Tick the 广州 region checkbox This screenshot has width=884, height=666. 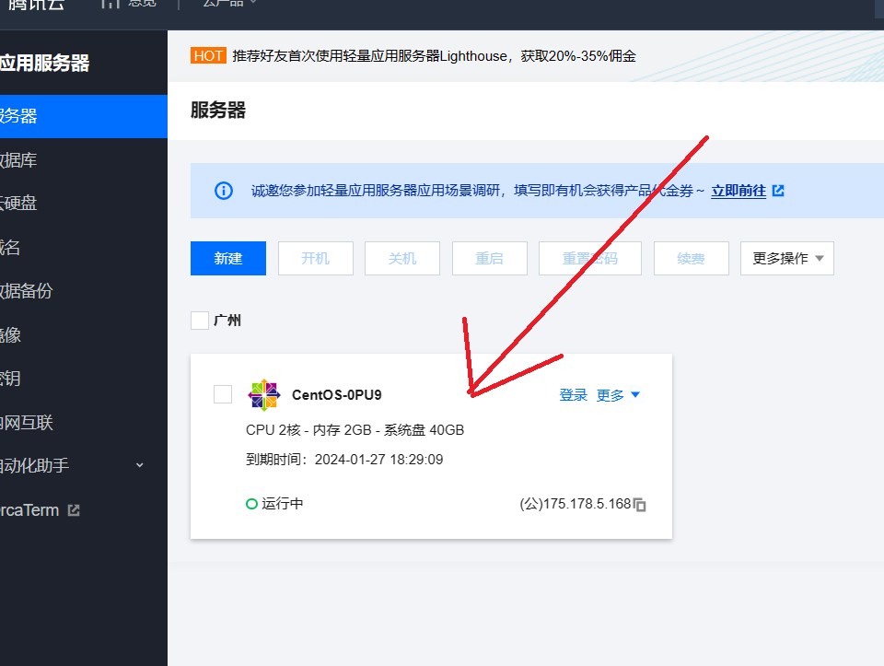coord(200,321)
